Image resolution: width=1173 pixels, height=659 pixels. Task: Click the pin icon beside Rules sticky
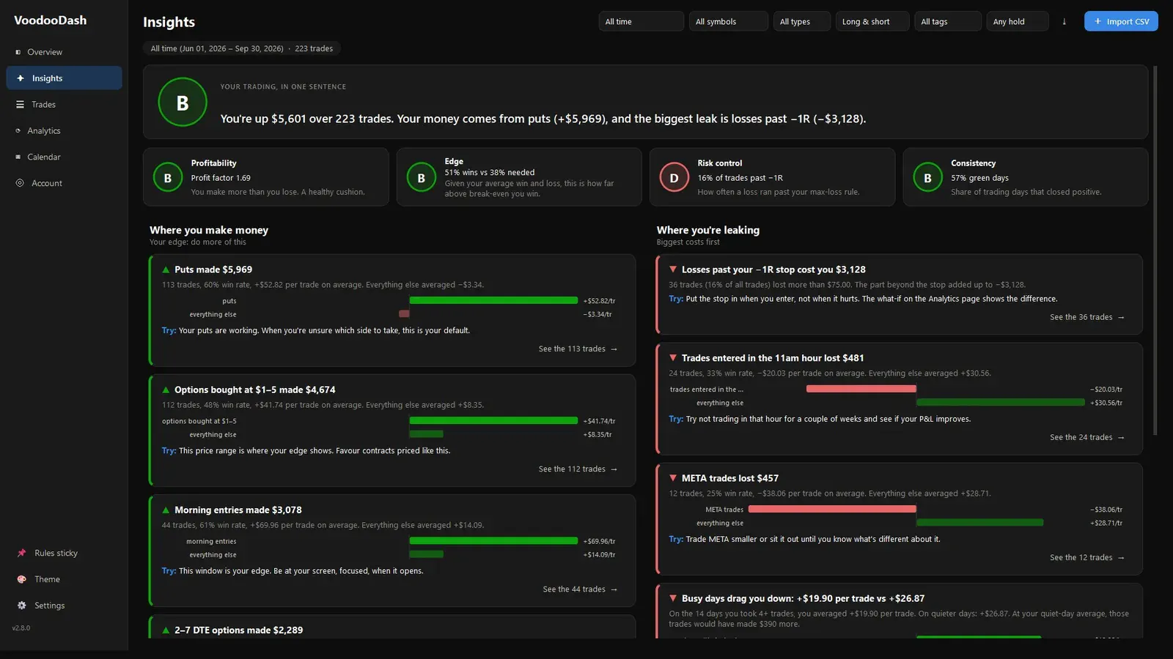(x=21, y=553)
